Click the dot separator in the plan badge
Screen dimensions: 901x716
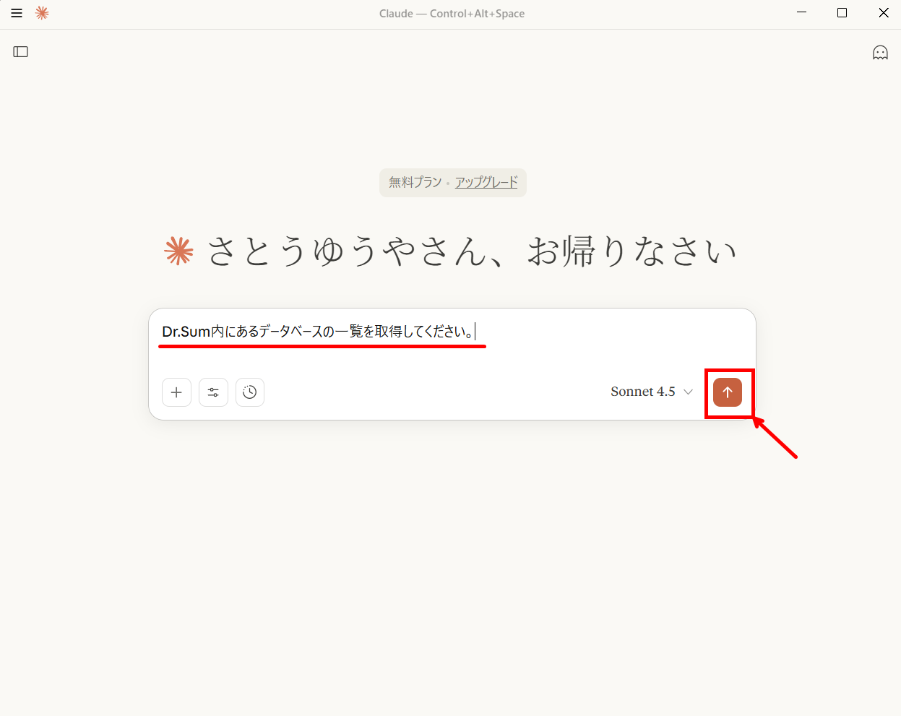(x=448, y=184)
